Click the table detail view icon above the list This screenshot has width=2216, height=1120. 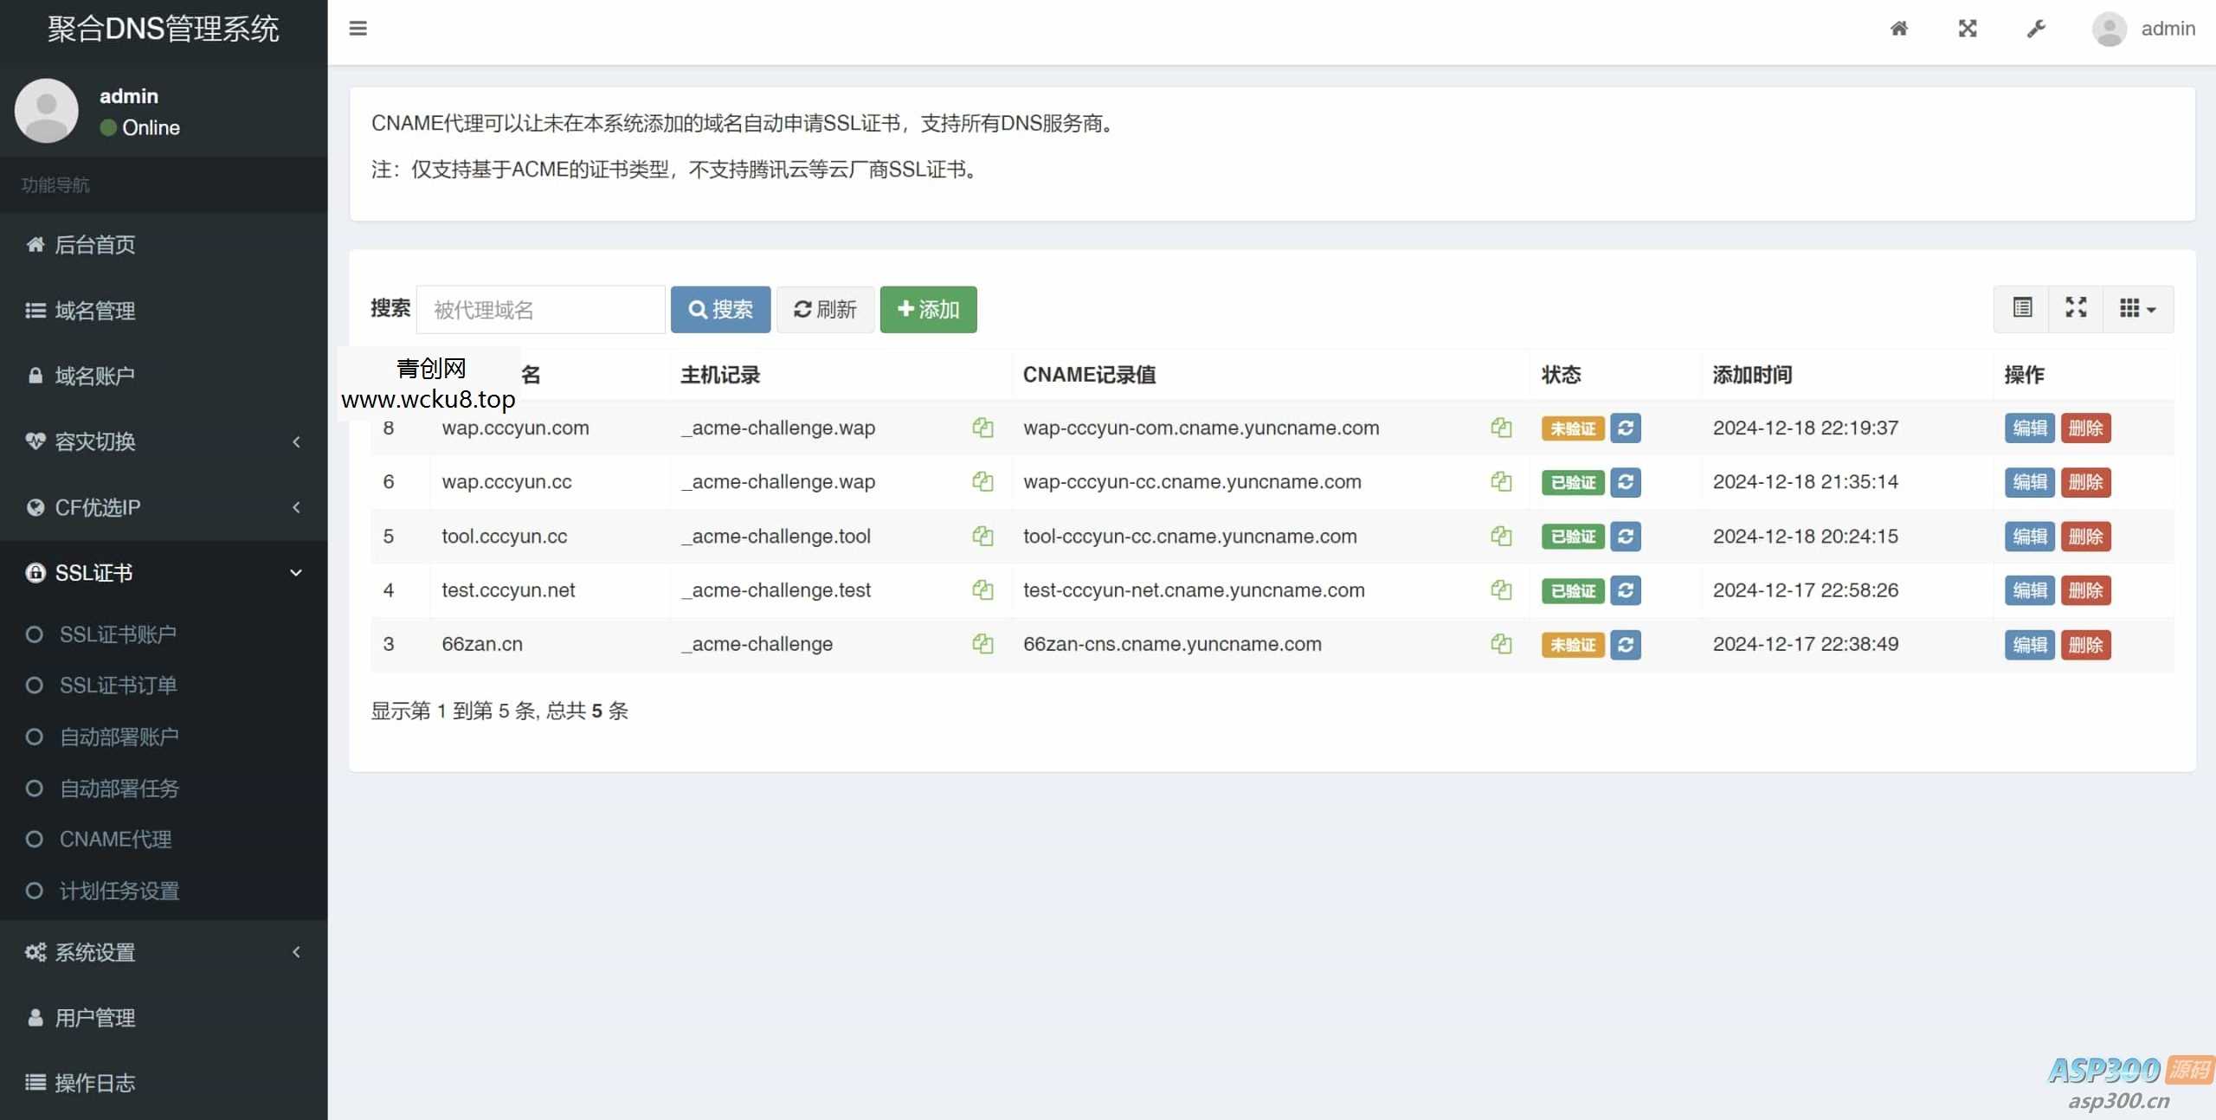click(2022, 308)
